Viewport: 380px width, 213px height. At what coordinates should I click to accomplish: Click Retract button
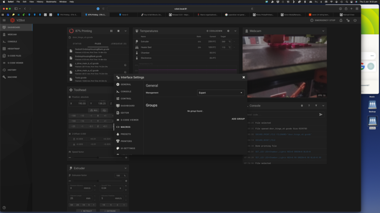coord(86,211)
